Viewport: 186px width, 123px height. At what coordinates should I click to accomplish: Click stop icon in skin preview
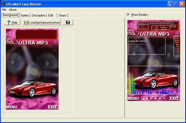(x=155, y=98)
